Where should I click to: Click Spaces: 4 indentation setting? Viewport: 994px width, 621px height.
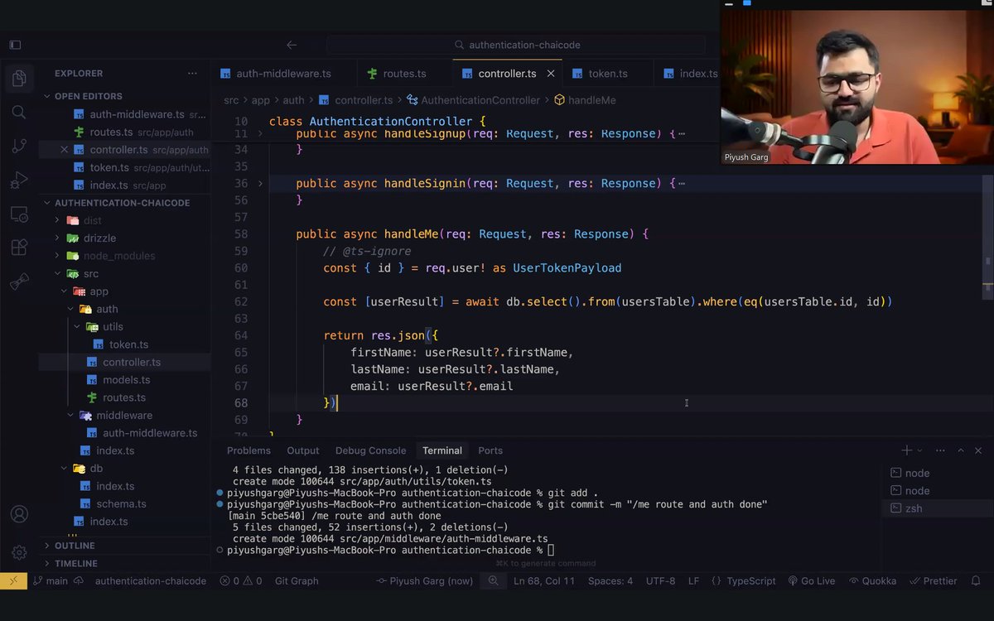(x=610, y=580)
